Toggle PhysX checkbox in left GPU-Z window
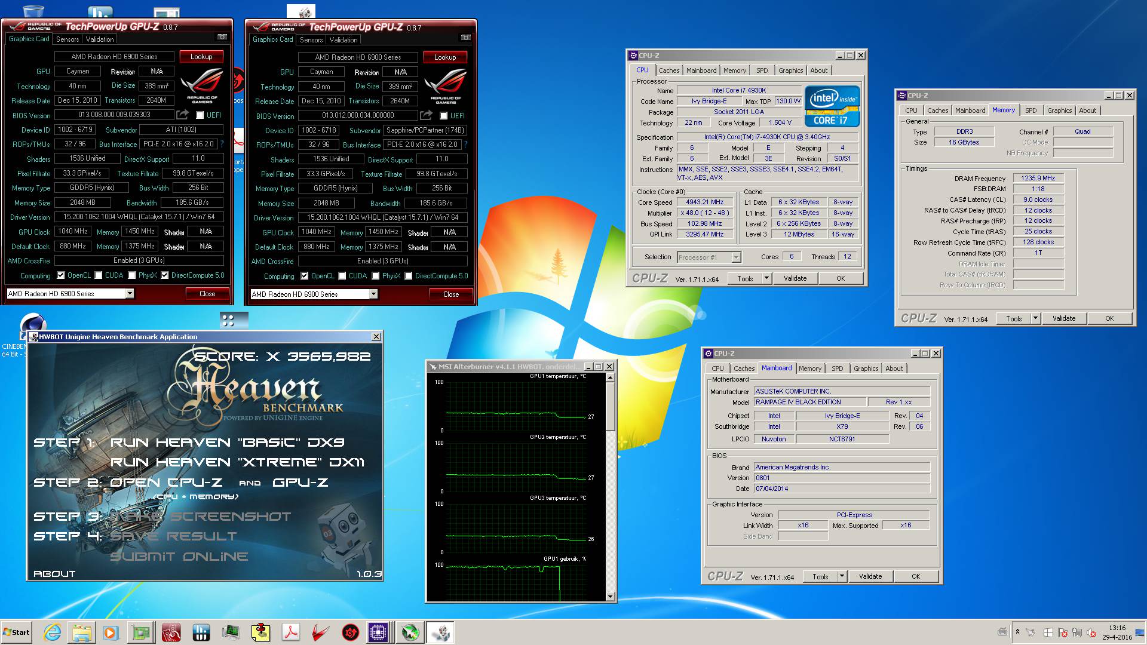Screen dimensions: 1147x645 coord(132,275)
